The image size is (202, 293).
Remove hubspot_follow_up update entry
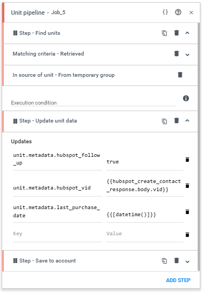pyautogui.click(x=187, y=160)
